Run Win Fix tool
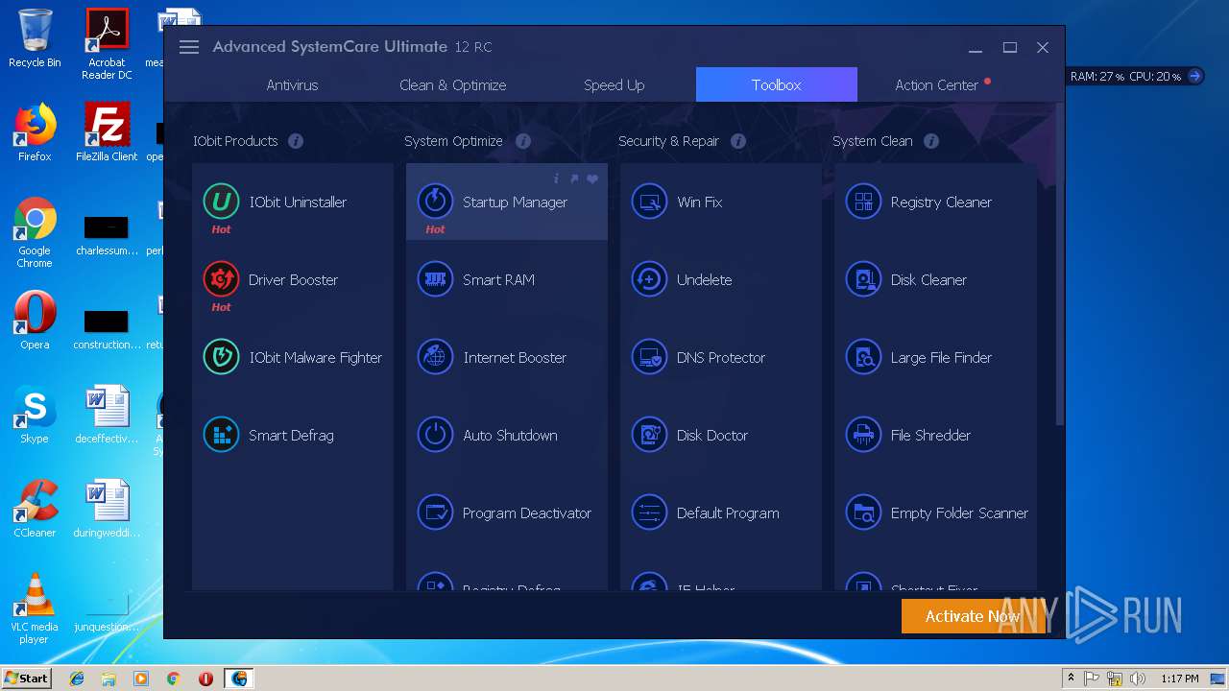1229x691 pixels. [721, 203]
